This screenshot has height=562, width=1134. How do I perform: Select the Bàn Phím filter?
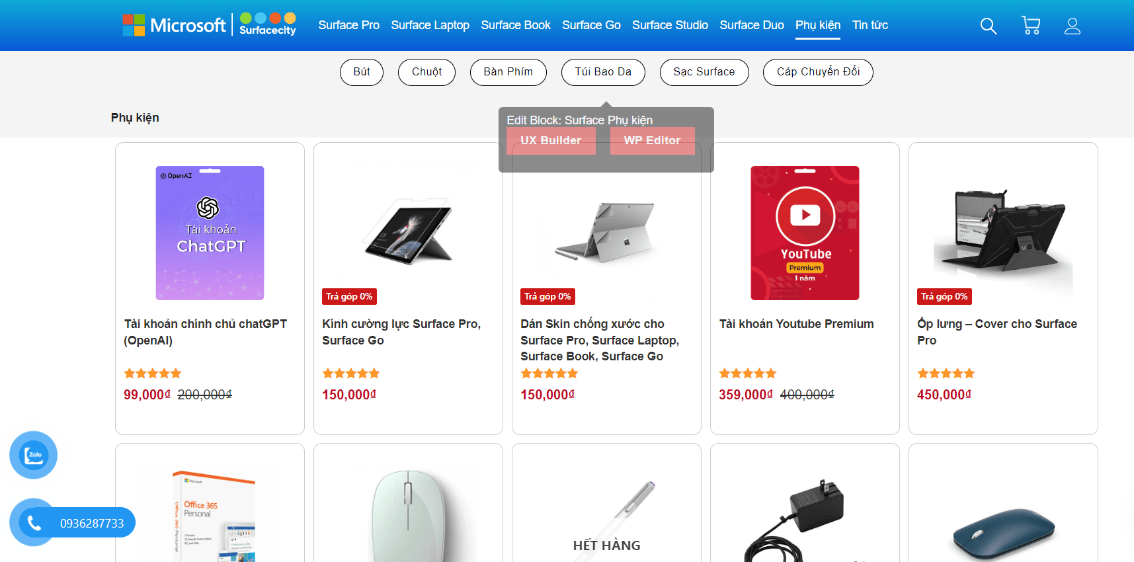[x=508, y=72]
